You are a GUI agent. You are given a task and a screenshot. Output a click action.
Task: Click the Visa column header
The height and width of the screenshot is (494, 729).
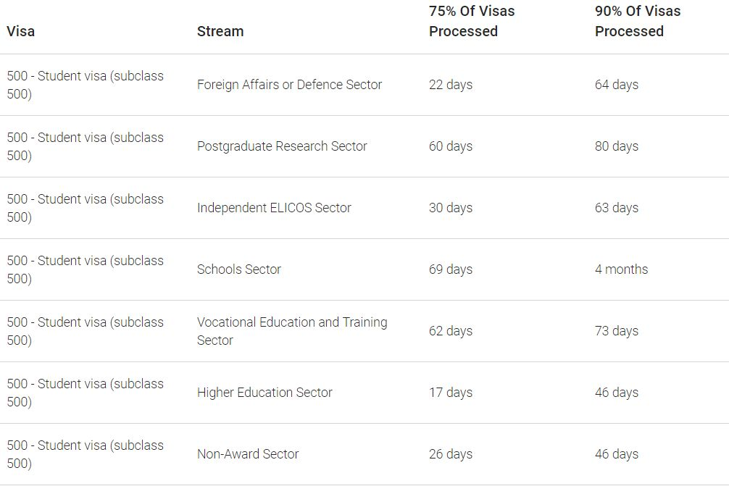click(x=21, y=31)
